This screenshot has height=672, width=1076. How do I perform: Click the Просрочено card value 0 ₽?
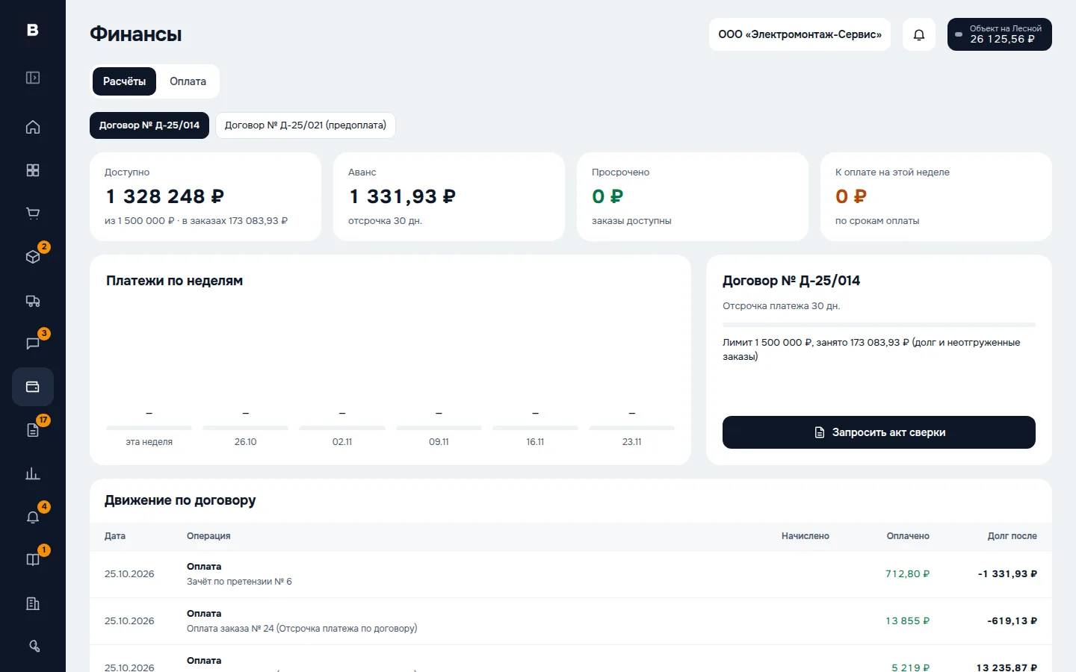click(607, 196)
